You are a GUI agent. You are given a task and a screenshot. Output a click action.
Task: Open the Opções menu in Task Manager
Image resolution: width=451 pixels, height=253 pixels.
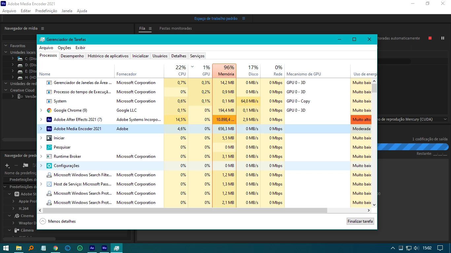[64, 48]
